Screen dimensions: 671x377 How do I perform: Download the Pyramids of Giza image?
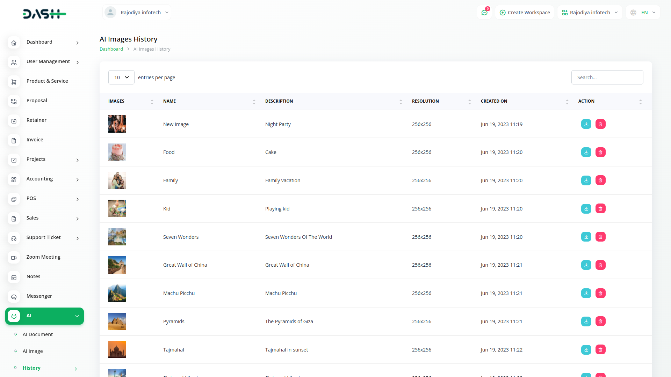point(586,321)
